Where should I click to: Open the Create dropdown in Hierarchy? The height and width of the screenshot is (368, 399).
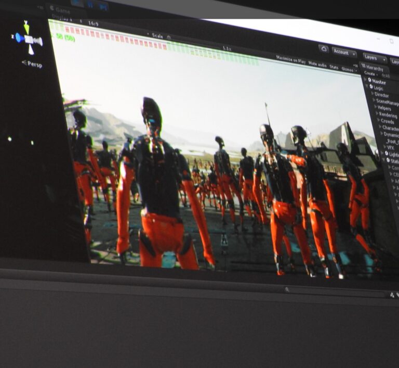click(370, 74)
